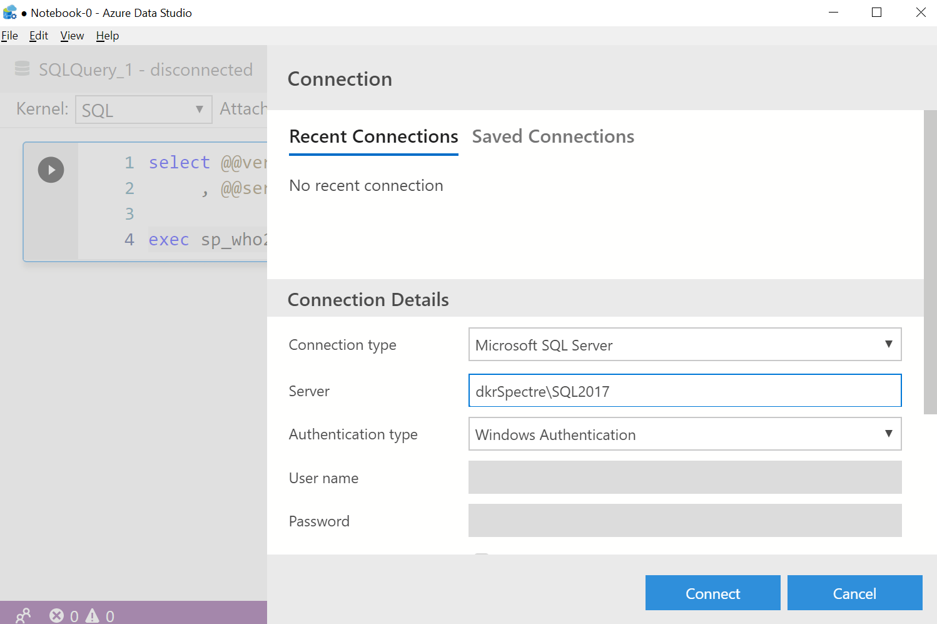Open the View menu

[72, 36]
